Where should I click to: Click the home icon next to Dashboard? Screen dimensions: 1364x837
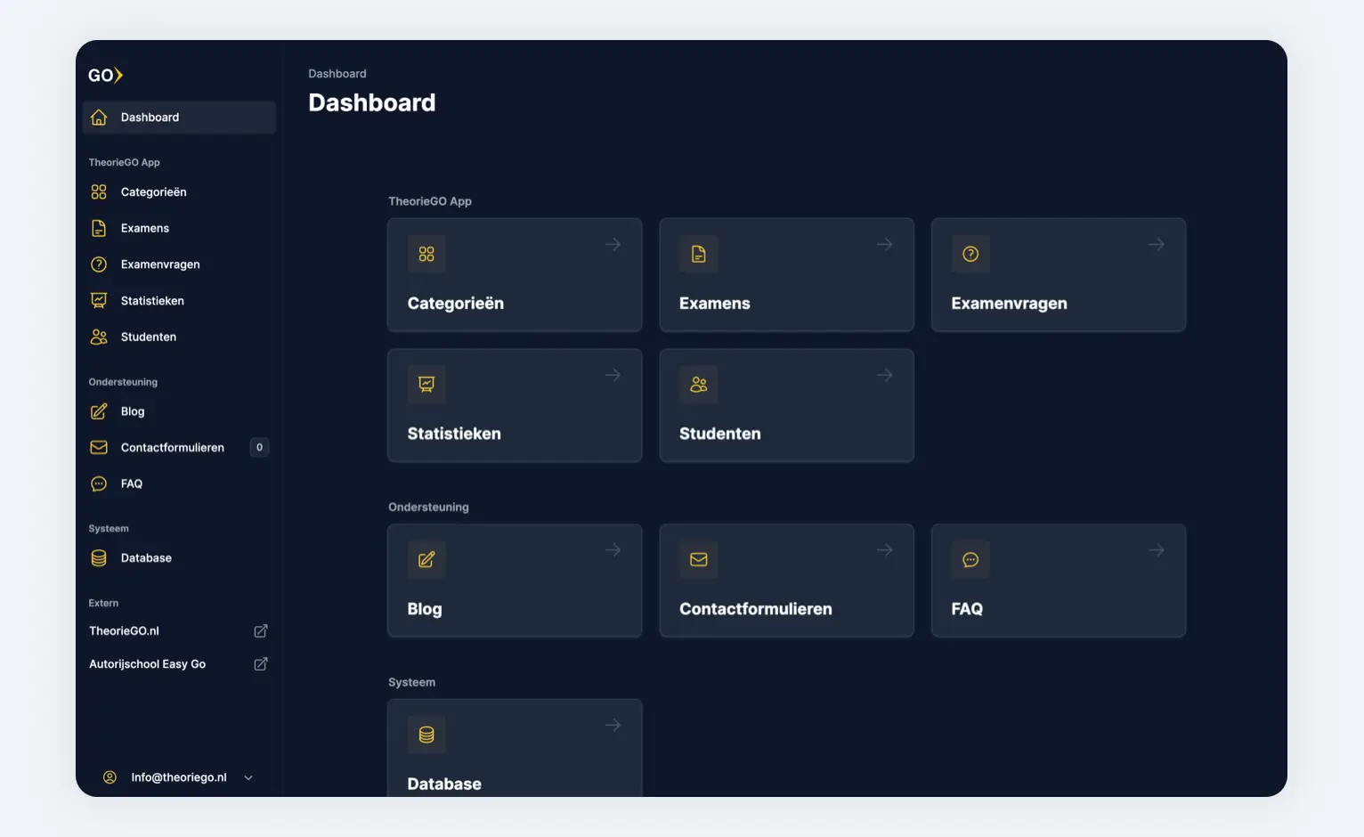(98, 117)
